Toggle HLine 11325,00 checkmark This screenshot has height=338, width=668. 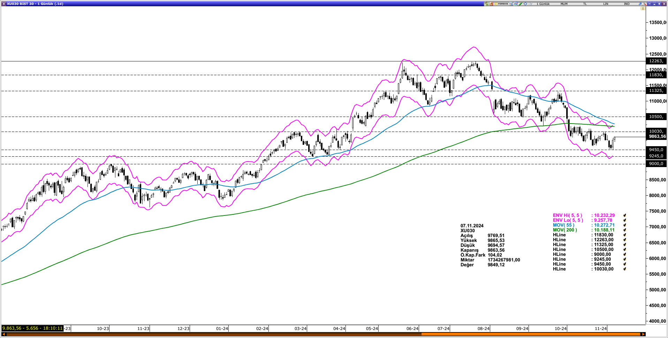(625, 245)
